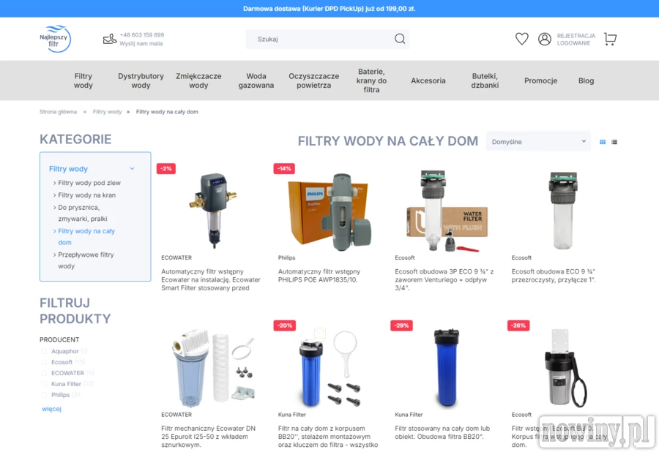
Task: Open Baterie, krany do filtra menu
Action: point(371,80)
